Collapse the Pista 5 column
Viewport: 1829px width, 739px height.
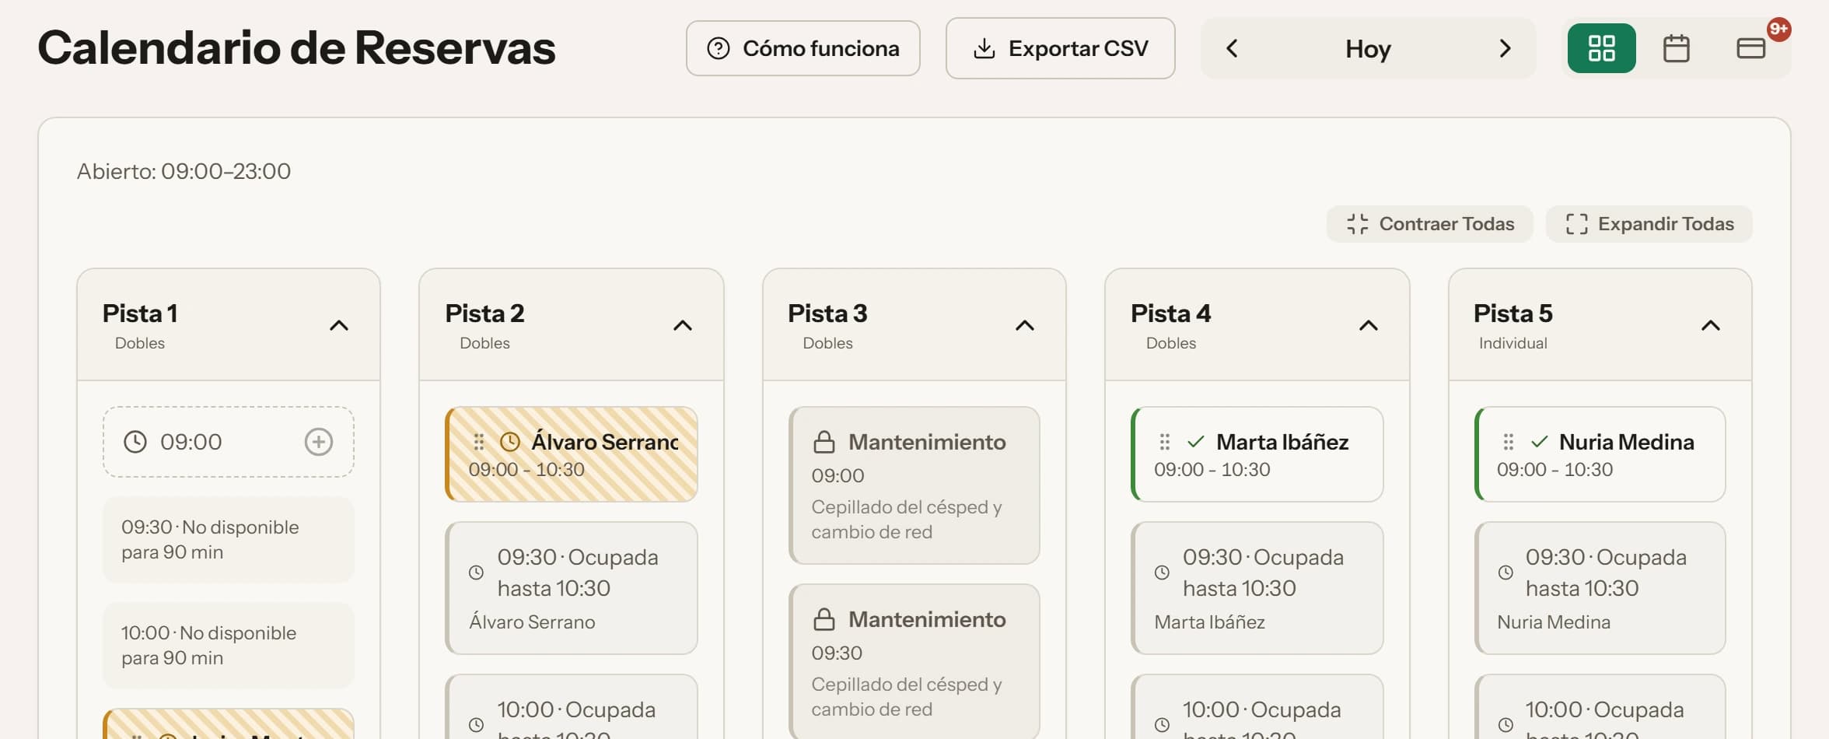[x=1711, y=325]
